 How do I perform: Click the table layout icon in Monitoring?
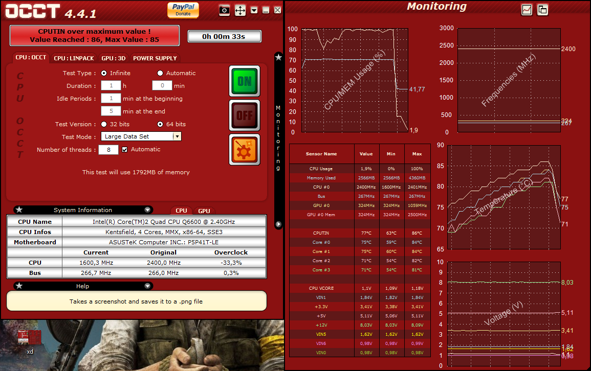tap(542, 10)
